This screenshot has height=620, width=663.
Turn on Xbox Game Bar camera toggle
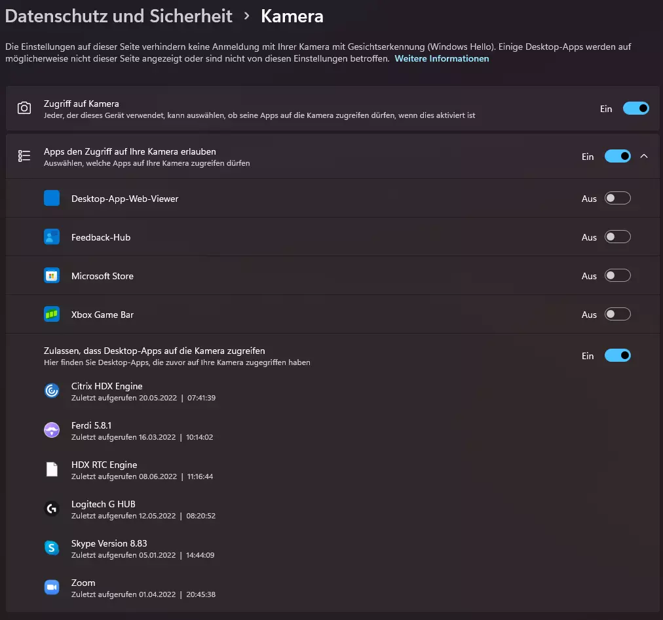tap(617, 314)
